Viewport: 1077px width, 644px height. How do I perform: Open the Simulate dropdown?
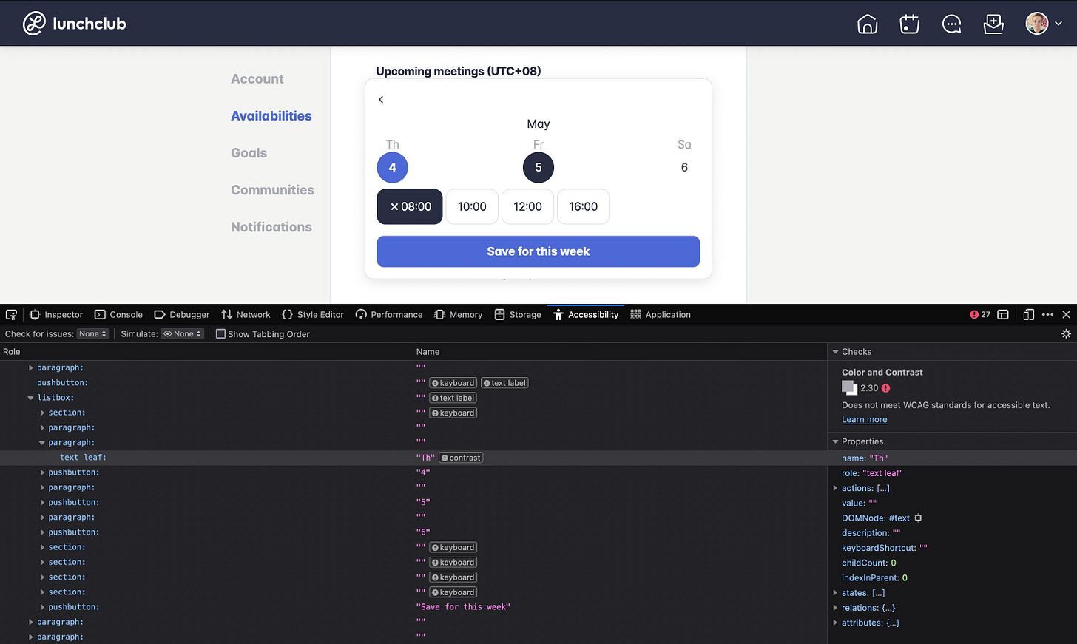pyautogui.click(x=182, y=333)
